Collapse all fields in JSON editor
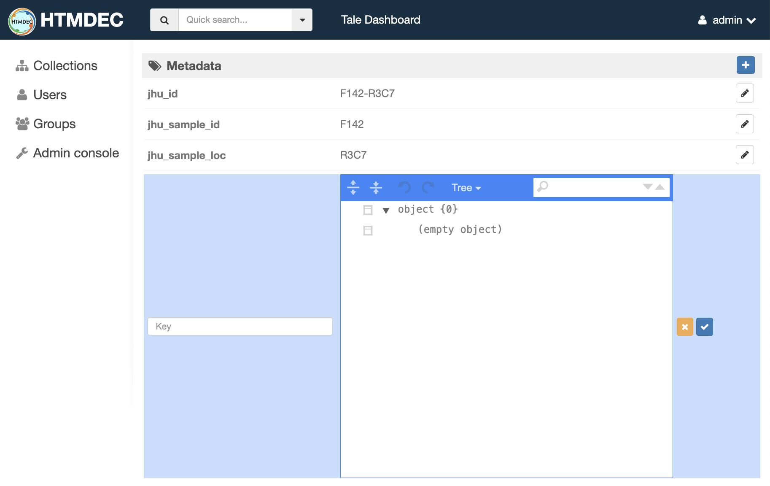Screen dimensions: 770x486 375,187
